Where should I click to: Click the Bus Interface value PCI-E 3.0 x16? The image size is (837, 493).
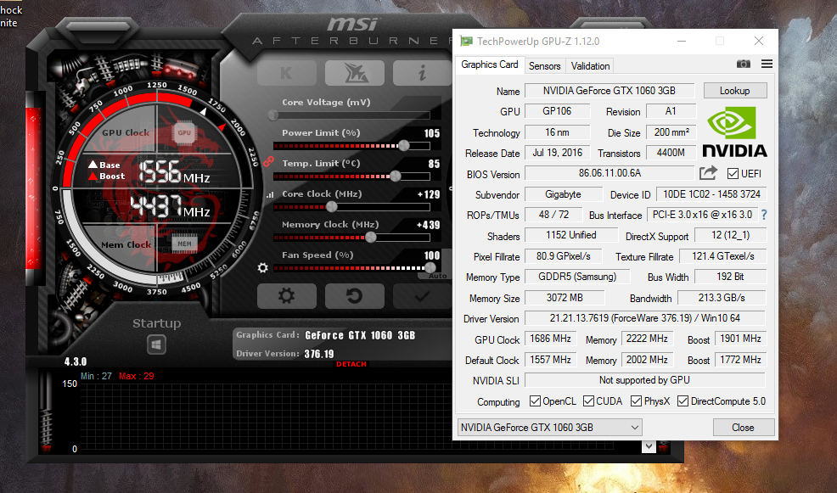click(x=702, y=215)
